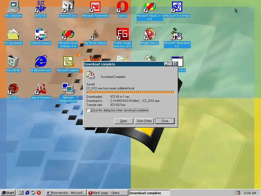The width and height of the screenshot is (261, 196).
Task: Open the Start menu
Action: pyautogui.click(x=8, y=193)
